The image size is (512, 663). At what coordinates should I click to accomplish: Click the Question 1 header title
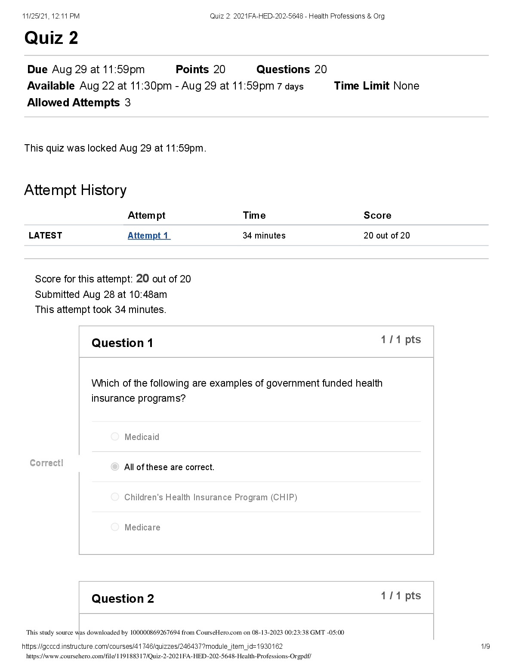pos(122,343)
